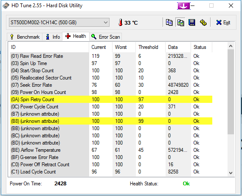
Task: Open the Info tab
Action: point(53,37)
